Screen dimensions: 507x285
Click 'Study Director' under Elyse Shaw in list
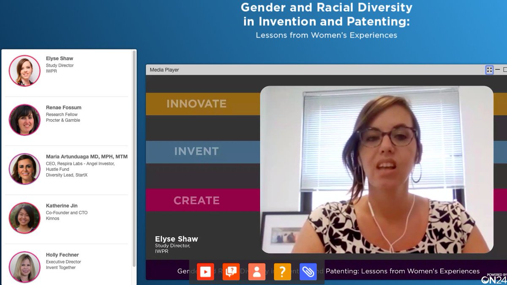[60, 65]
